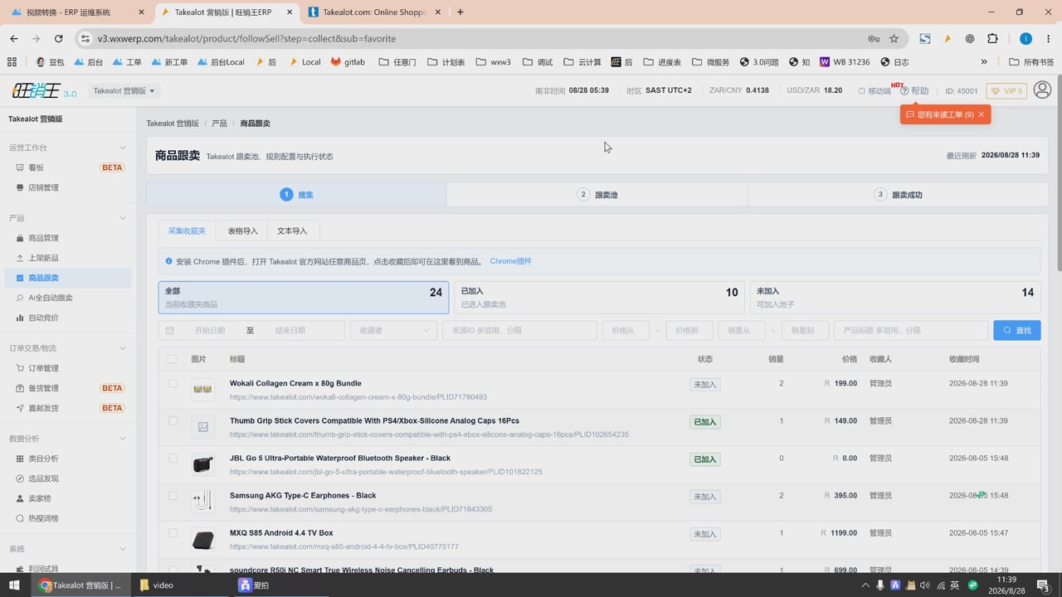This screenshot has width=1062, height=597.
Task: Collapse the 数据分析 sidebar section
Action: pos(123,439)
